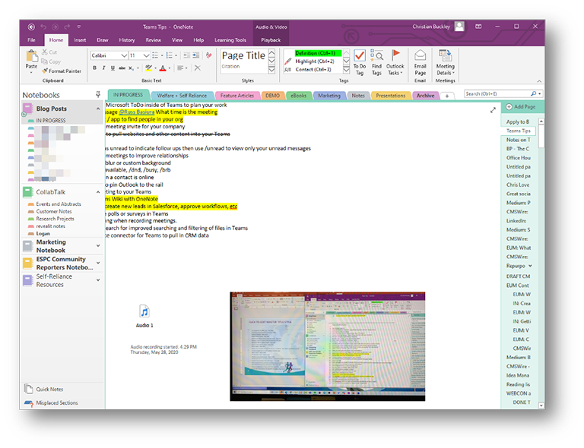Apply the text highlight color
This screenshot has width=584, height=448.
148,68
